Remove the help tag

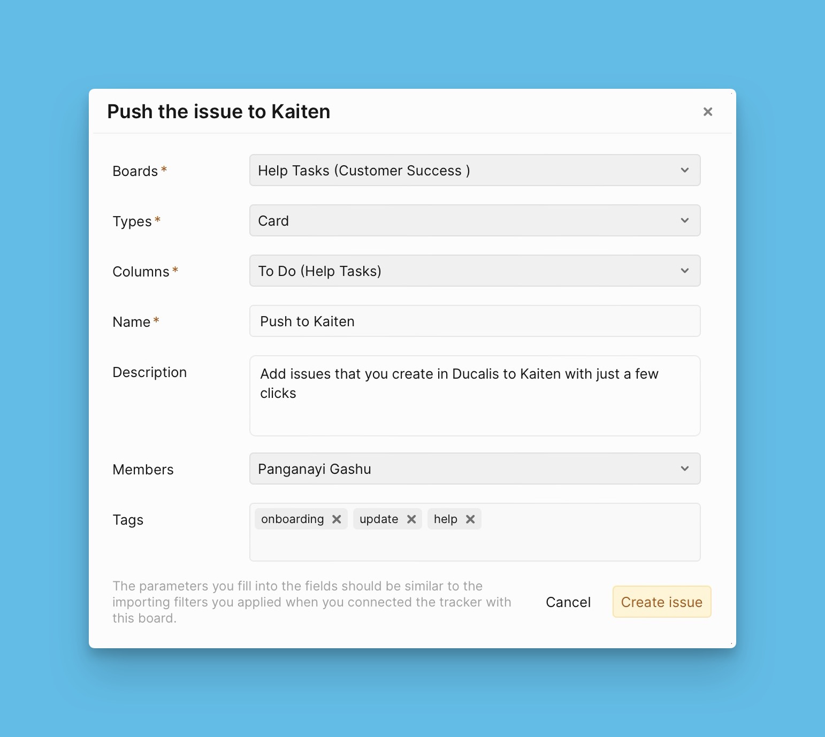[470, 519]
